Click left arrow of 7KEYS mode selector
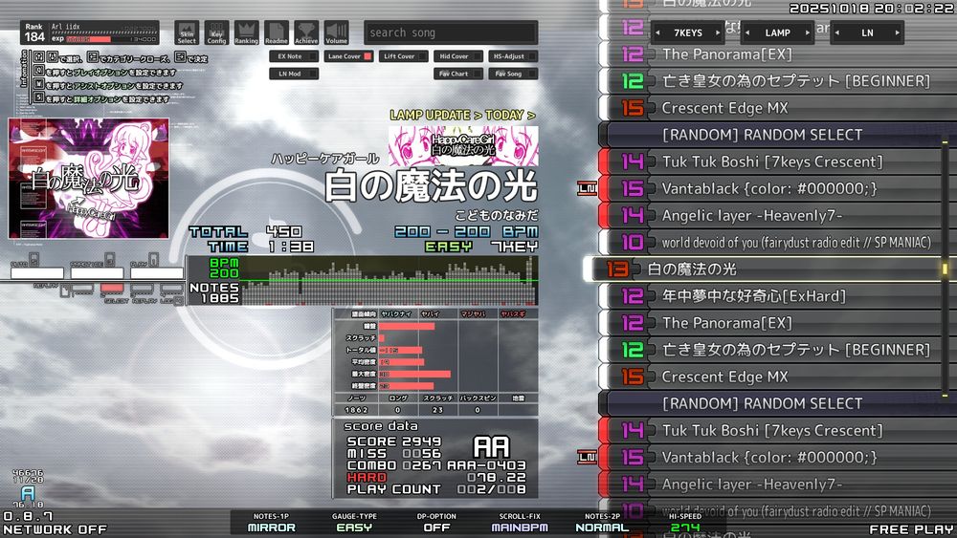 coord(658,32)
